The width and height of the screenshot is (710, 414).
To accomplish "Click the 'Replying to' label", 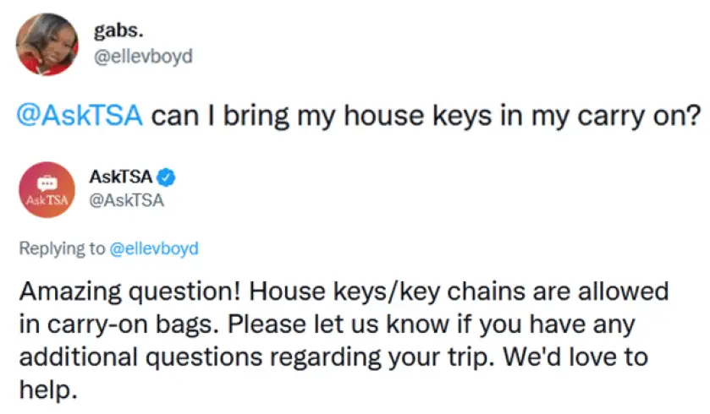I will tap(62, 248).
